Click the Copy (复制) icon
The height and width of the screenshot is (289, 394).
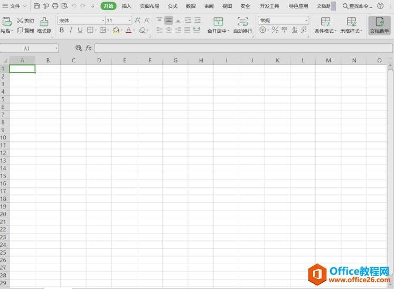click(20, 31)
